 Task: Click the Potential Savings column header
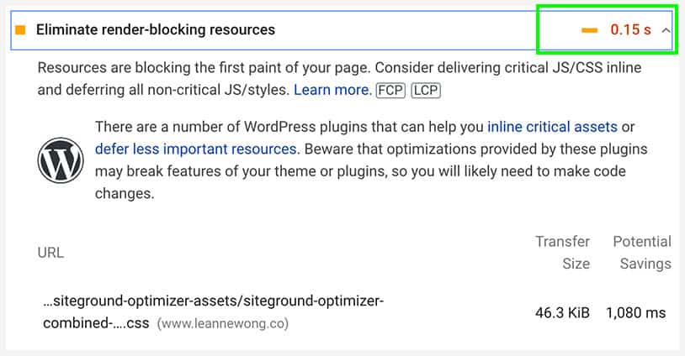coord(642,252)
